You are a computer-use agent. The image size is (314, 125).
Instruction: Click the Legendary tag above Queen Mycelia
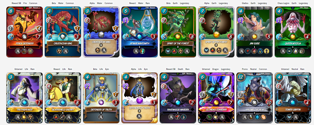[303, 3]
